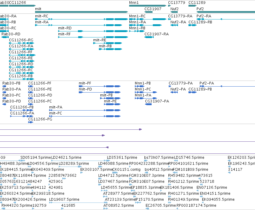Select the Pvf2 gene label

[200, 9]
